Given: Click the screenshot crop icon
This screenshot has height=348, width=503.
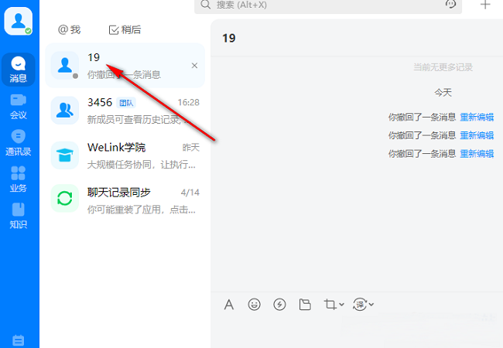Looking at the screenshot, I should [330, 305].
